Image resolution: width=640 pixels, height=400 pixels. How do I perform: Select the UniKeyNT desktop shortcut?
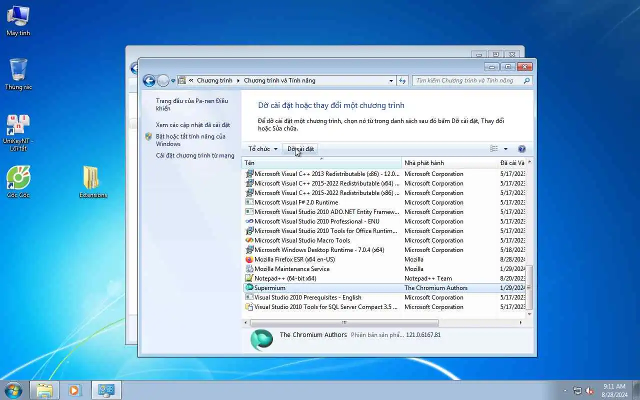pos(18,133)
